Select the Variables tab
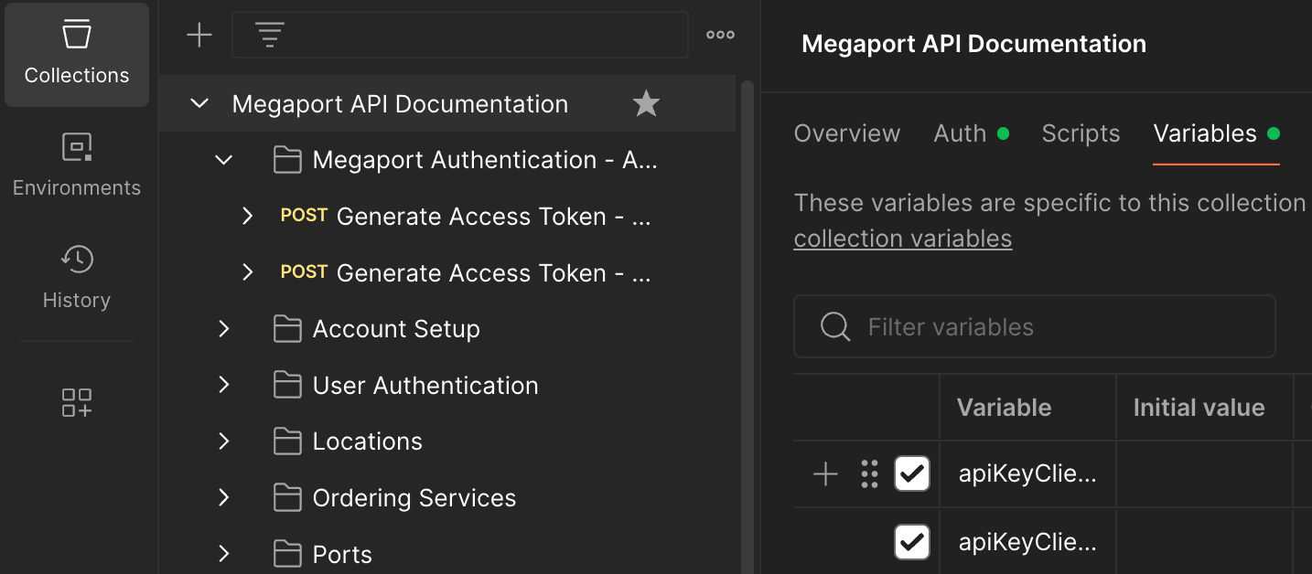The height and width of the screenshot is (574, 1312). [1216, 133]
